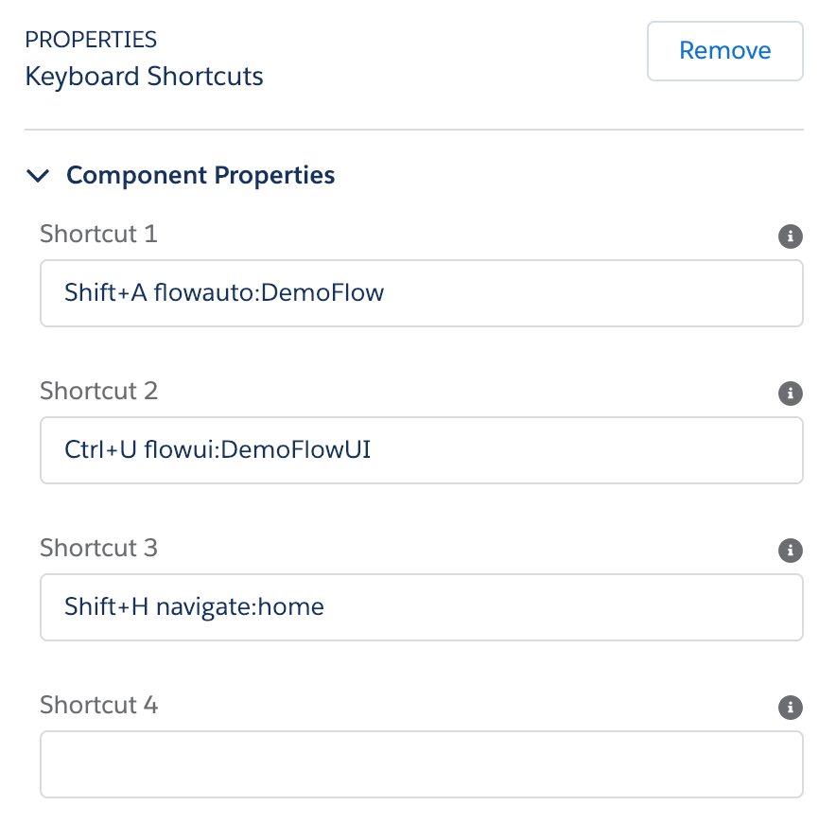Screen dimensions: 836x823
Task: Click the PROPERTIES panel header text
Action: click(91, 40)
